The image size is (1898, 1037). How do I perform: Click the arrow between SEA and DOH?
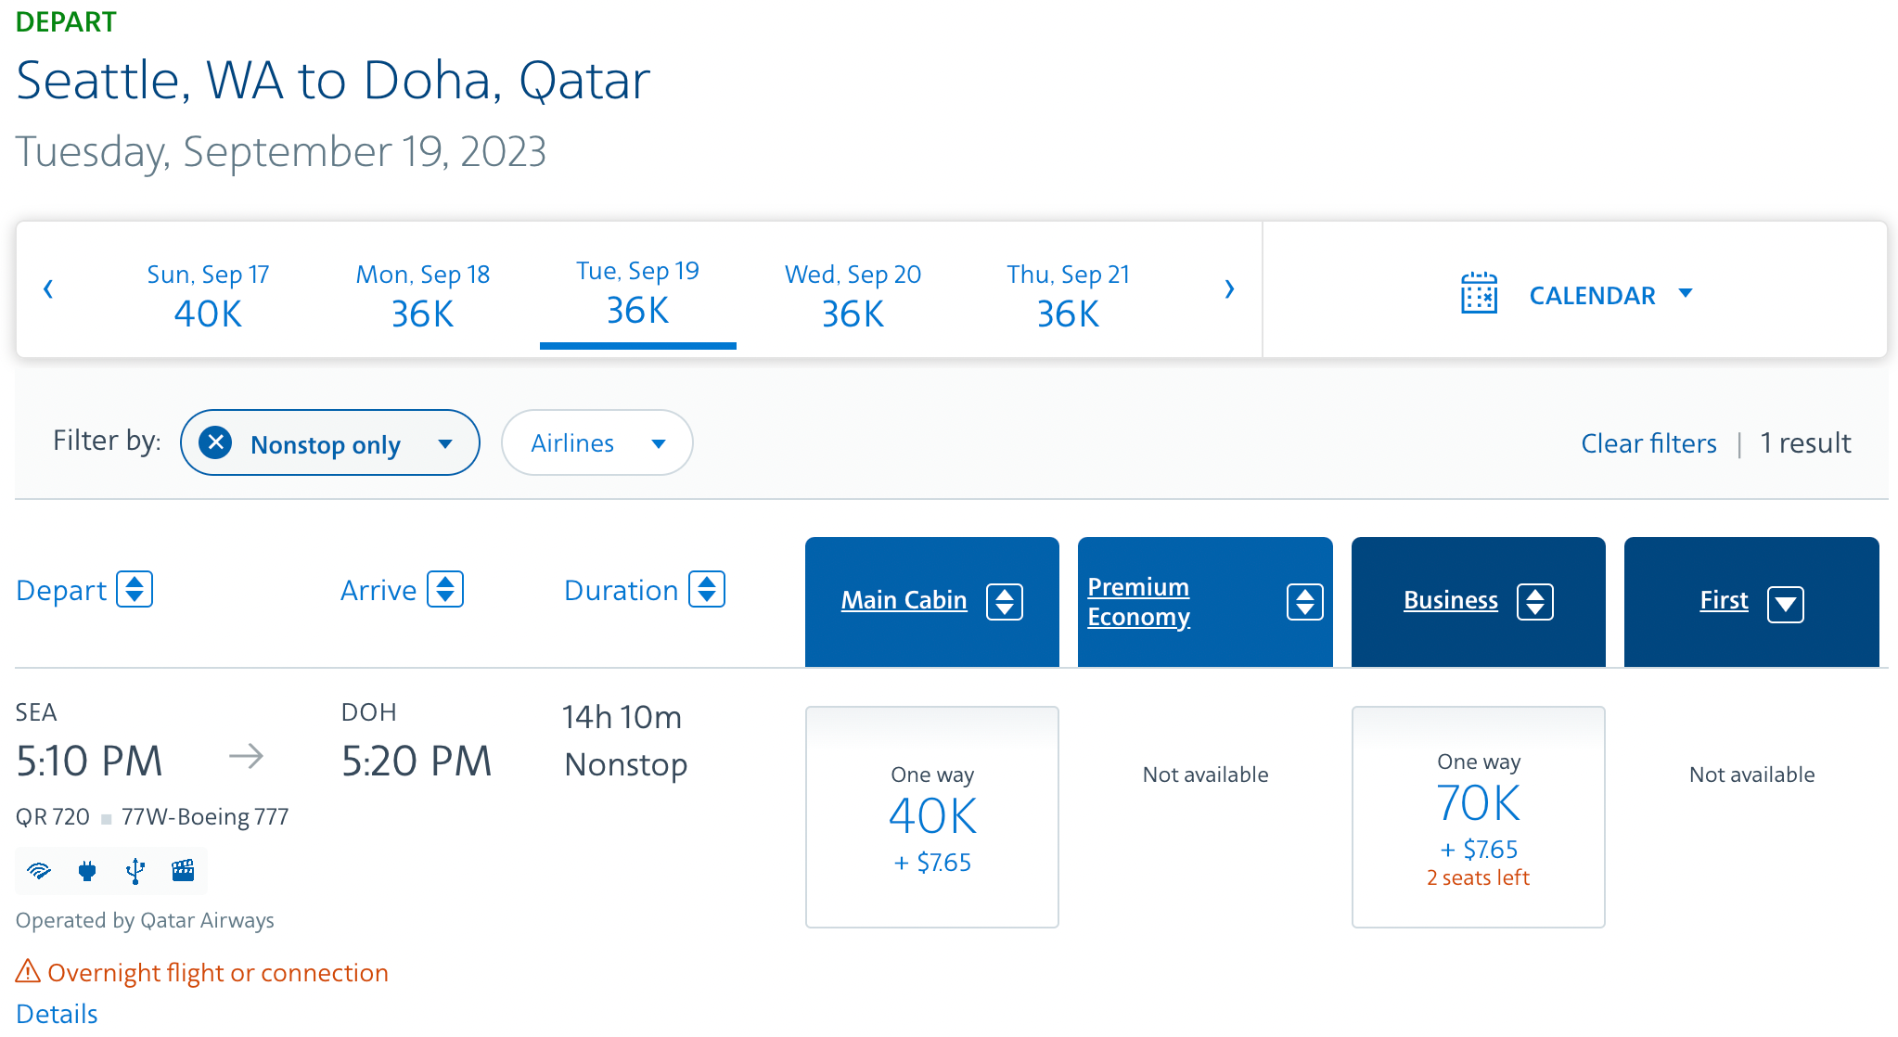point(246,757)
